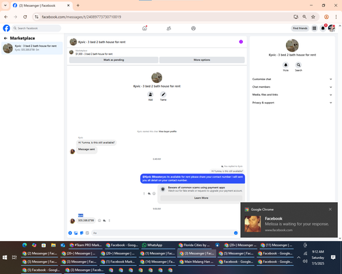Expand the Customize chat section
342x274 pixels.
tap(292, 79)
